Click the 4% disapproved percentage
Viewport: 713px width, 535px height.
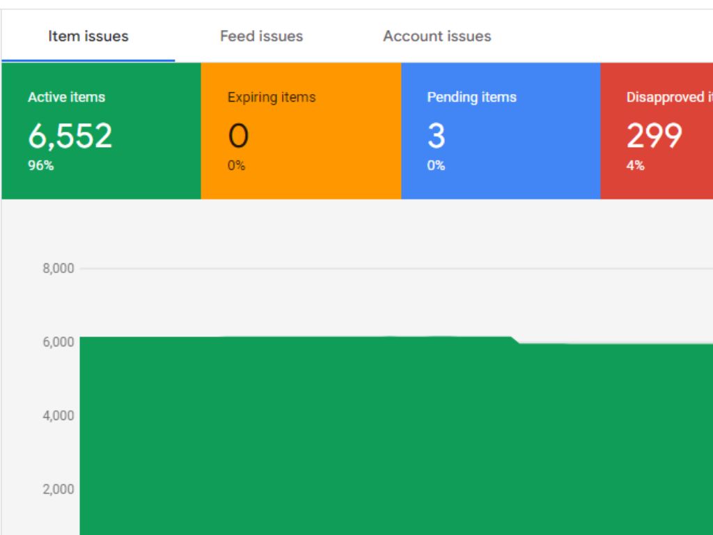pyautogui.click(x=635, y=166)
